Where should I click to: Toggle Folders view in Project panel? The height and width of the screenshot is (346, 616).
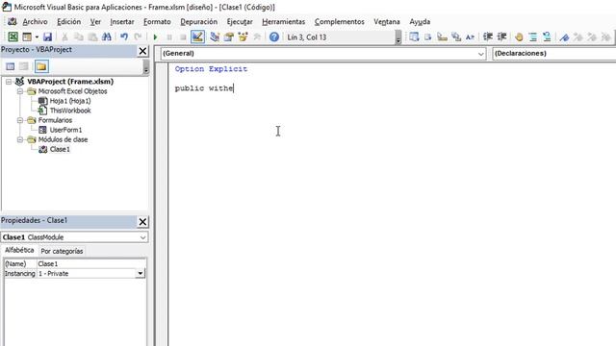[x=41, y=66]
